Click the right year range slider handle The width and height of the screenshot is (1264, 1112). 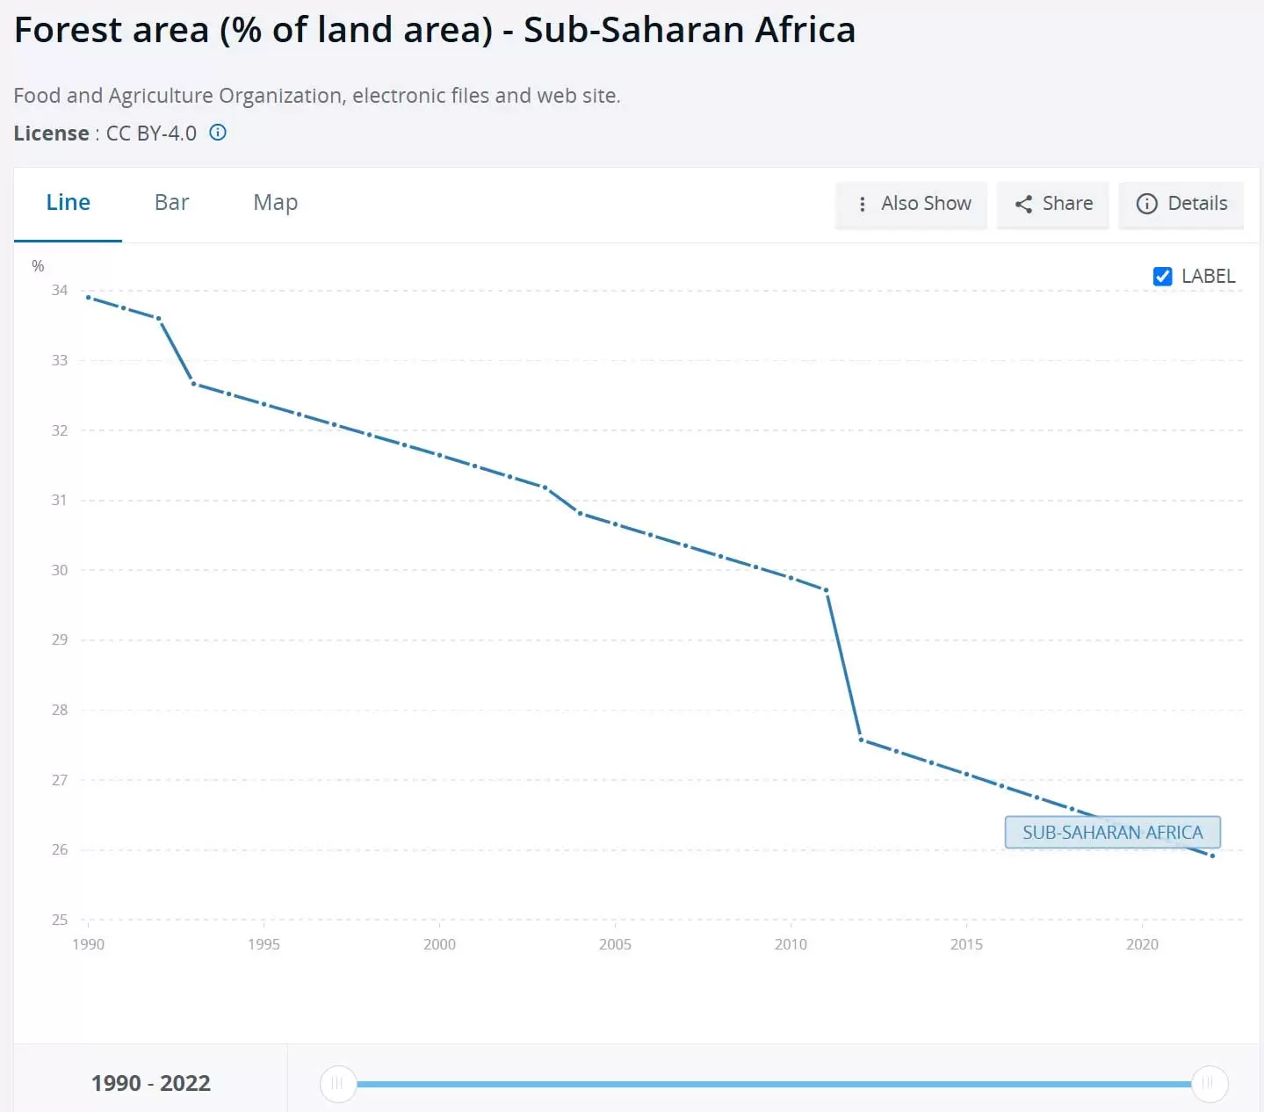coord(1209,1083)
